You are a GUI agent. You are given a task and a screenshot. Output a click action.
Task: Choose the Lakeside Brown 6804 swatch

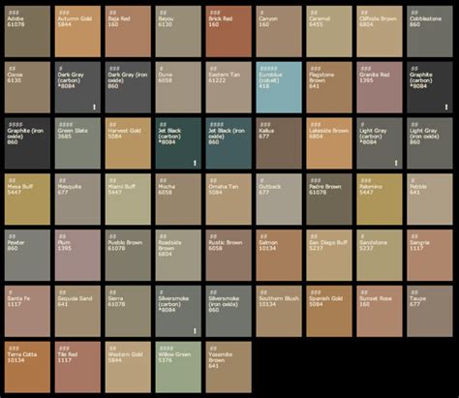[329, 143]
